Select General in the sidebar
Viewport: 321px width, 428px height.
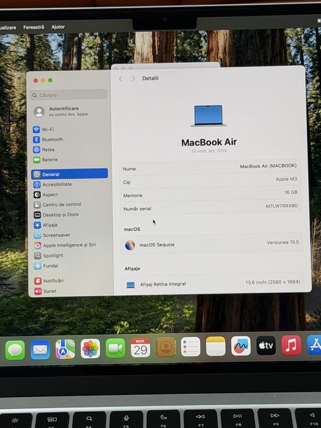[x=70, y=174]
